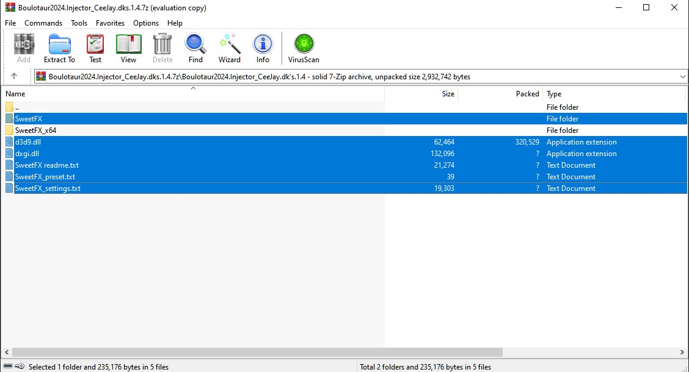Image resolution: width=689 pixels, height=372 pixels.
Task: Open the View file tool
Action: [x=128, y=44]
